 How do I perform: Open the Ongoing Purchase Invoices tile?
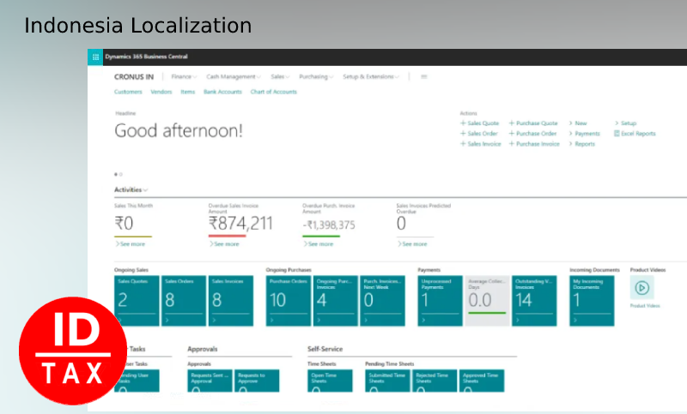[336, 301]
